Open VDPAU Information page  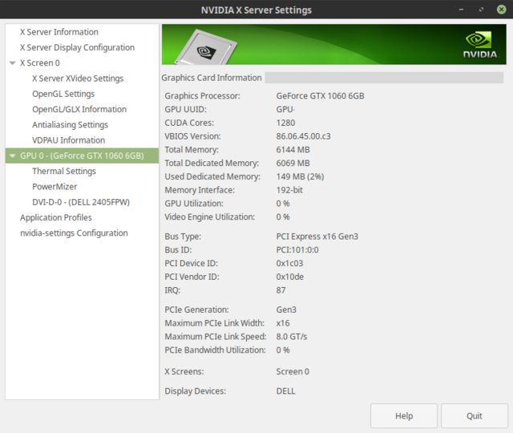click(68, 140)
